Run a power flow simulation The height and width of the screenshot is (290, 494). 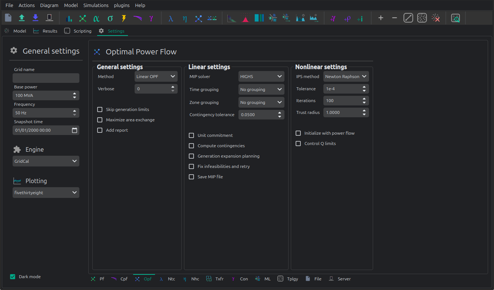[x=69, y=18]
